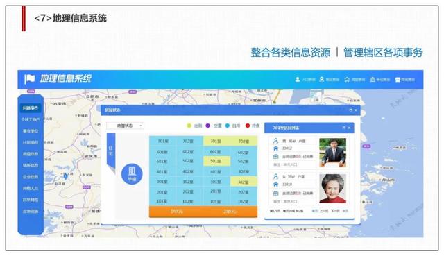444x256 pixels.
Task: Open the elderly woman's photo thumbnail
Action: pyautogui.click(x=333, y=188)
